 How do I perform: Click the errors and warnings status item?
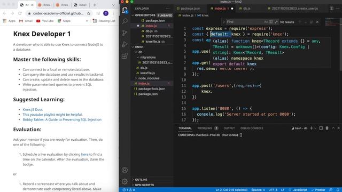128,190
